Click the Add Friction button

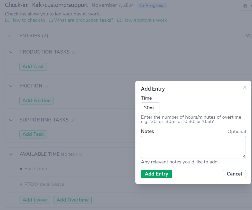(37, 101)
